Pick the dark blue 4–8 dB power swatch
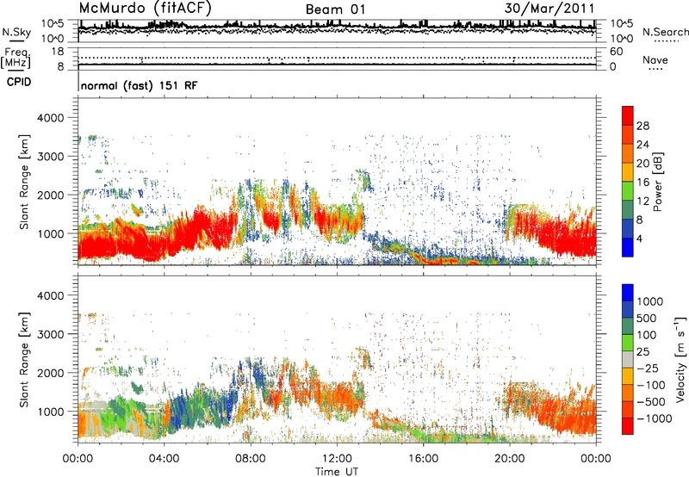 coord(628,228)
